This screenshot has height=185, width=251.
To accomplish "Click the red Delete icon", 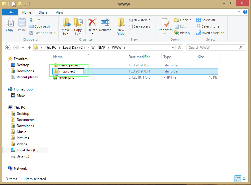I will click(92, 22).
